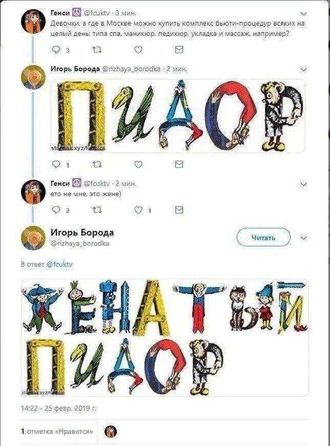Like Генси's top tweet with the heart
Screen dimensions: 330x446
coord(138,50)
